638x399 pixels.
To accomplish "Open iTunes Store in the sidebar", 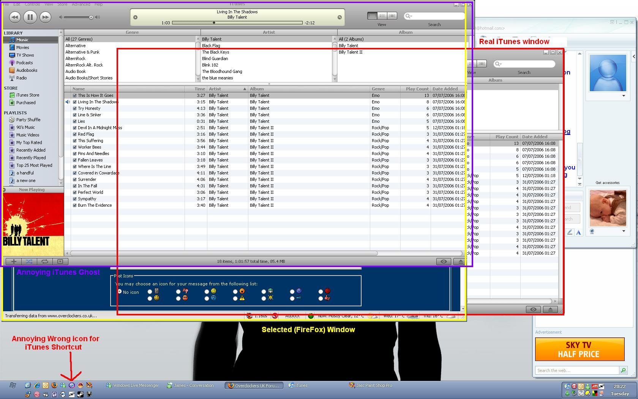I will 28,95.
